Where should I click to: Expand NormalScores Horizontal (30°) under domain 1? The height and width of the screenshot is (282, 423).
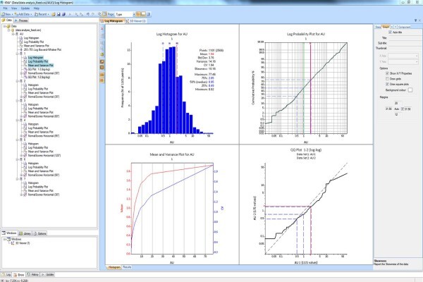(x=22, y=73)
